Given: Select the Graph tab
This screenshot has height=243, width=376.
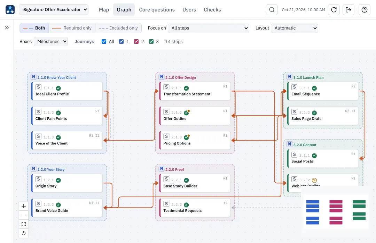Looking at the screenshot, I should (x=124, y=10).
